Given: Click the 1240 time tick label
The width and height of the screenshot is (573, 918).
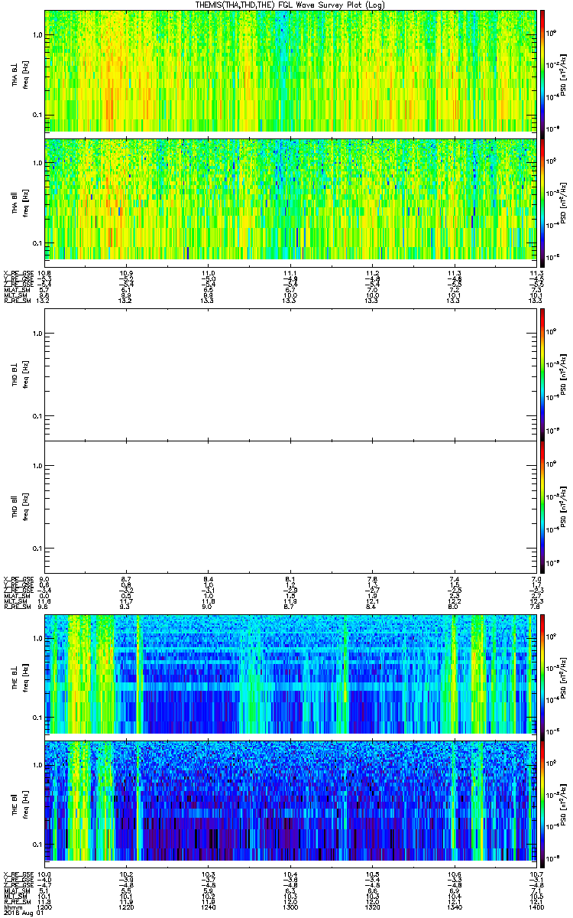Looking at the screenshot, I should click(208, 907).
